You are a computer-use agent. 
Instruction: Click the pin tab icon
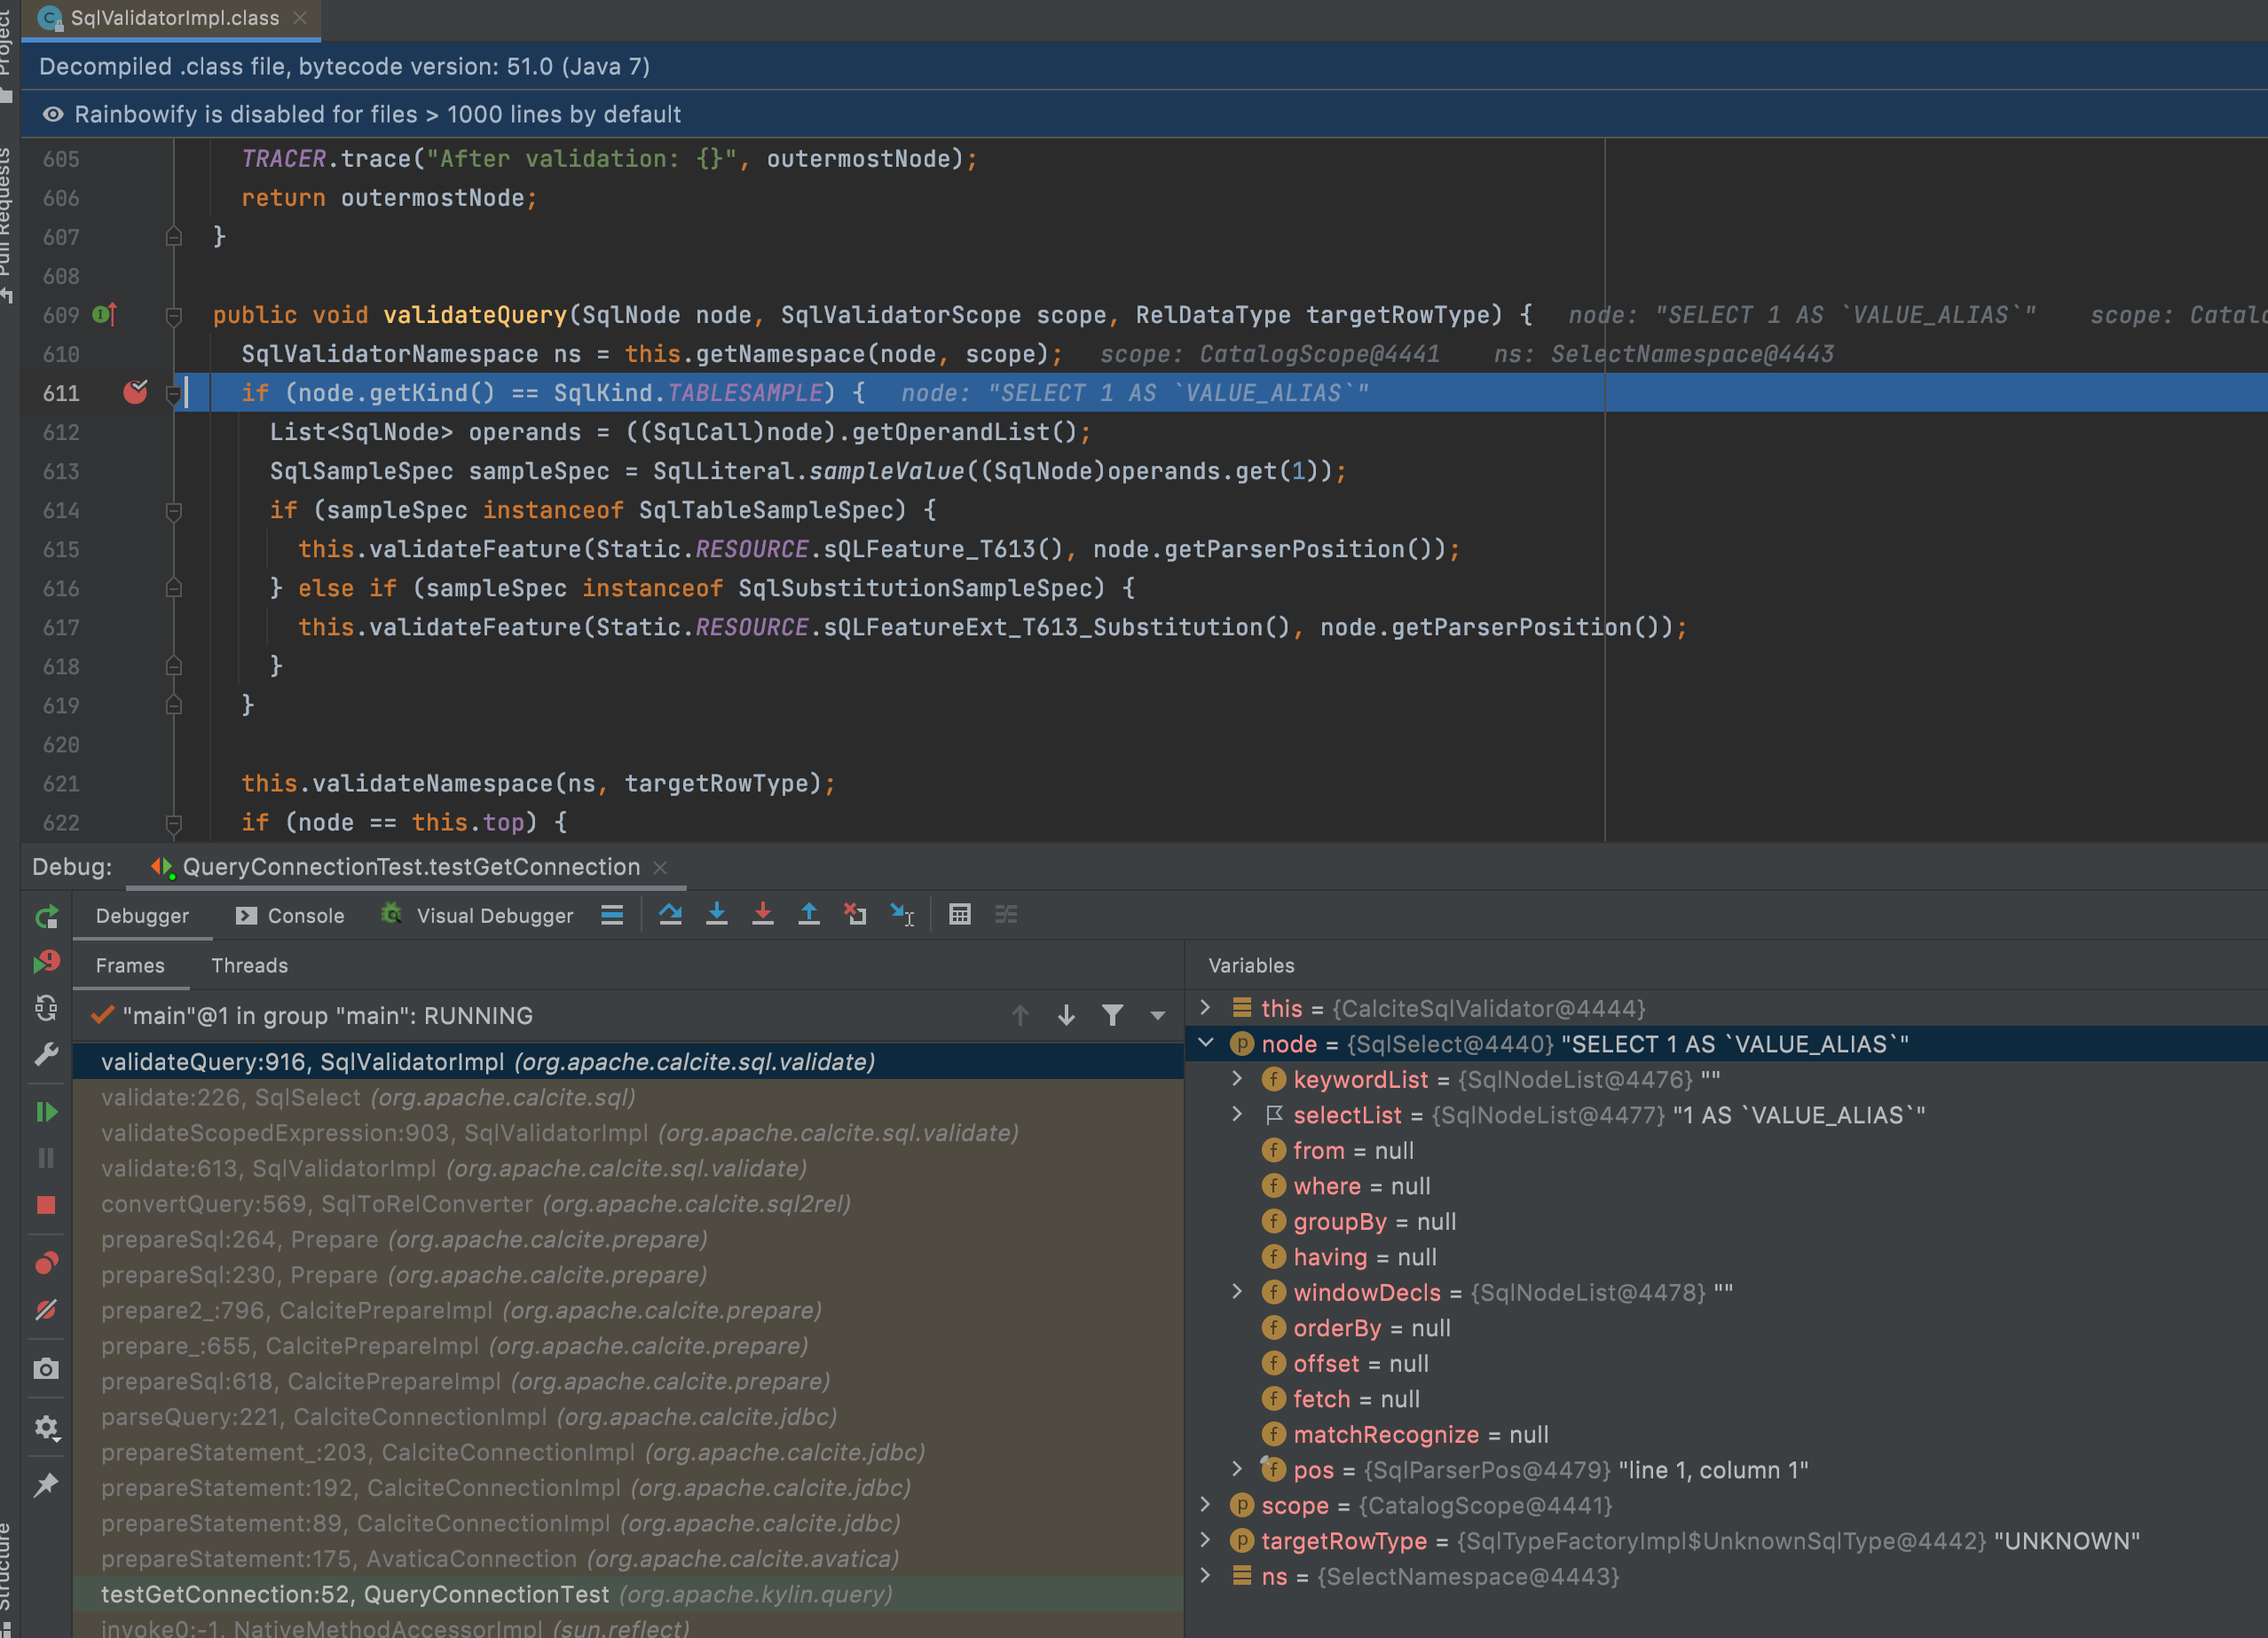tap(46, 1485)
